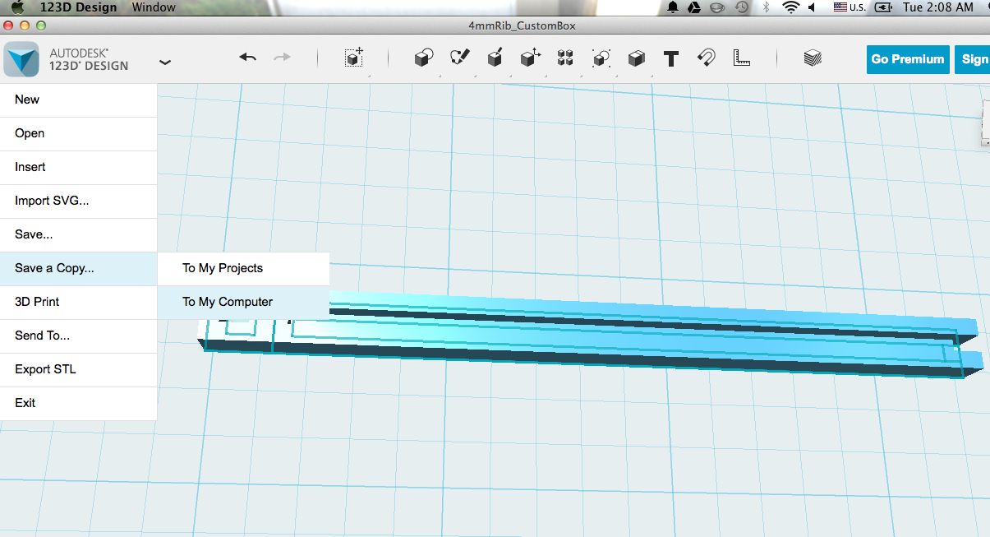The image size is (990, 537).
Task: Open the Construct tool
Action: (495, 58)
